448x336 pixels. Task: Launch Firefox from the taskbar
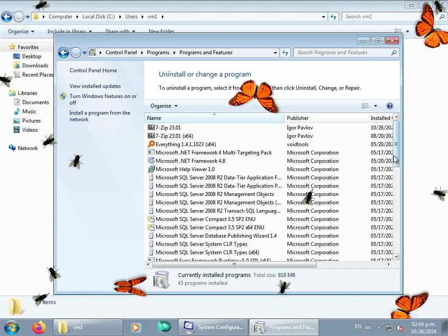click(x=39, y=327)
